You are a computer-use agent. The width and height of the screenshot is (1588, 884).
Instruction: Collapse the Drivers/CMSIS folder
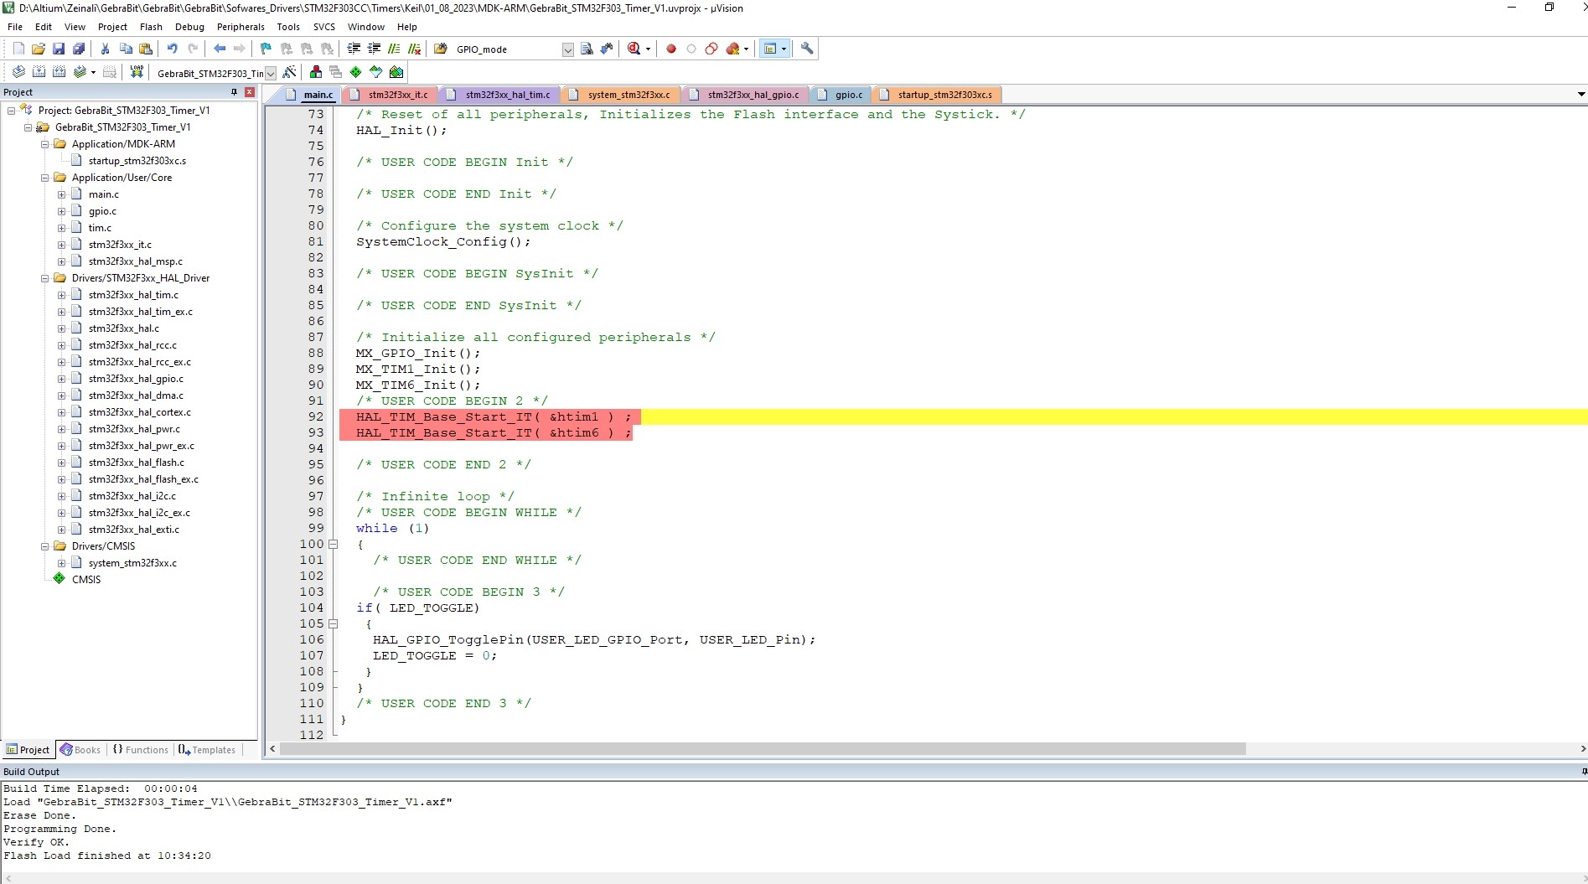point(45,546)
